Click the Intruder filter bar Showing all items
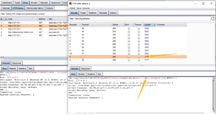 (140, 19)
